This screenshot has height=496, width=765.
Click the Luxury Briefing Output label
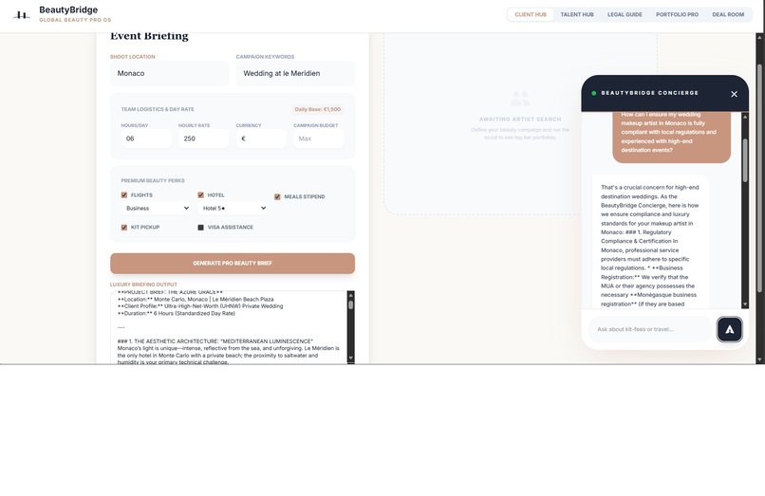pos(143,285)
